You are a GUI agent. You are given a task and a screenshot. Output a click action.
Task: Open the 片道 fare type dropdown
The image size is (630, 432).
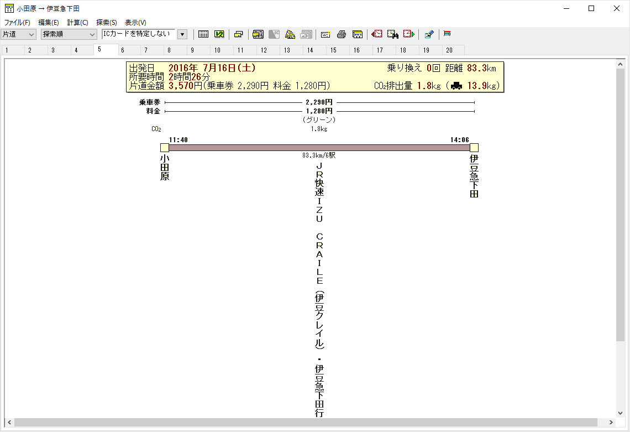[x=19, y=34]
